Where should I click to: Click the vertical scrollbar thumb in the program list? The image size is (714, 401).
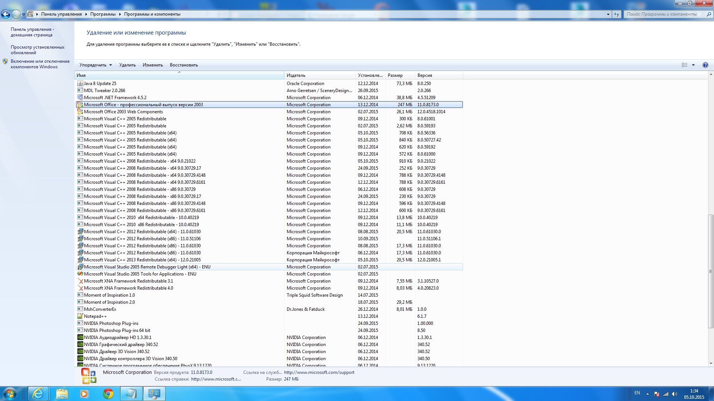[x=711, y=271]
